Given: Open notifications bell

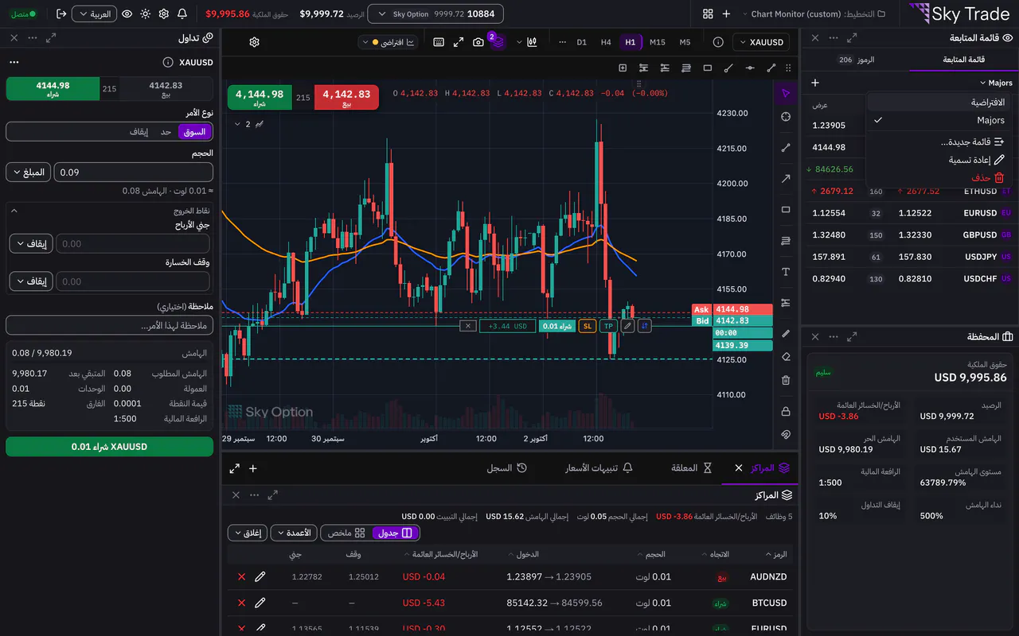Looking at the screenshot, I should 182,14.
